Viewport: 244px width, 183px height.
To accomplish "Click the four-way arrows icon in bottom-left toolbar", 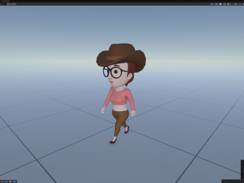I will pos(6,181).
